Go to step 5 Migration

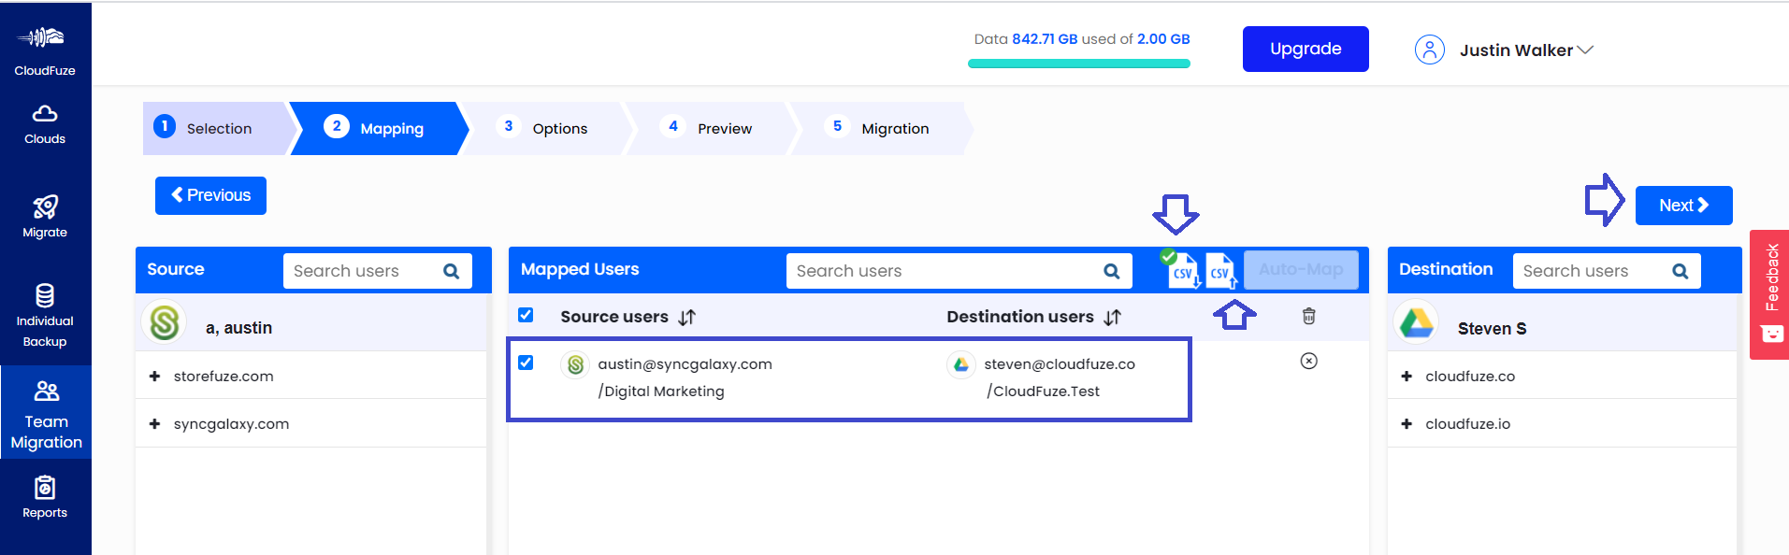point(882,128)
